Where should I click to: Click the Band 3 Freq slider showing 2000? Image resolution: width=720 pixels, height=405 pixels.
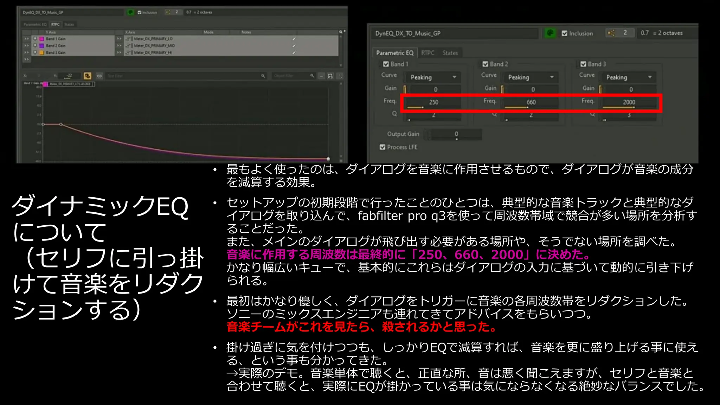click(x=629, y=102)
